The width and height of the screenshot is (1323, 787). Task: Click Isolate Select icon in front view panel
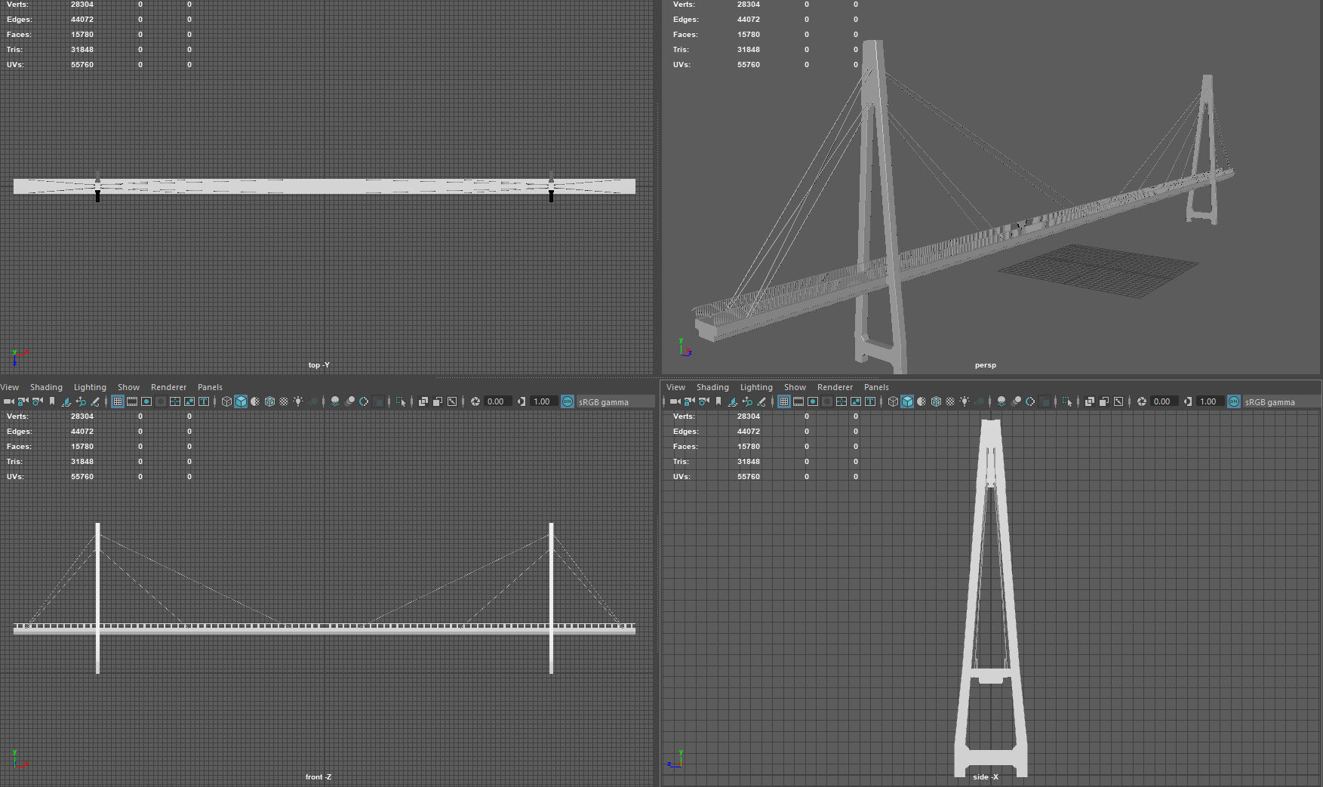(401, 401)
